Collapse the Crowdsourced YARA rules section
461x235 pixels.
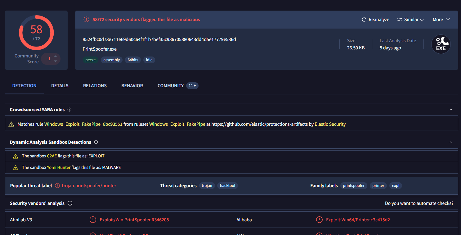pyautogui.click(x=451, y=110)
